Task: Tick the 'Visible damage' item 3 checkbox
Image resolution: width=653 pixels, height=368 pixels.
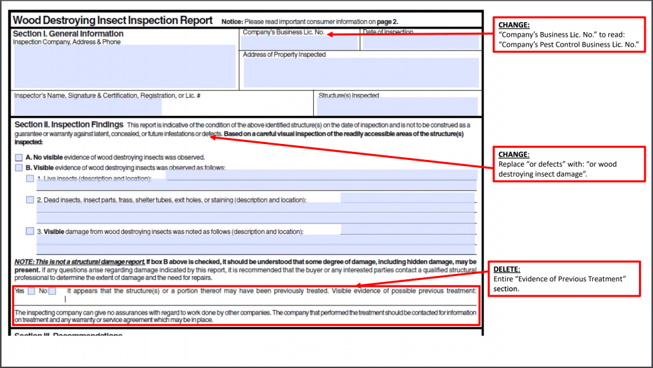Action: [x=30, y=231]
